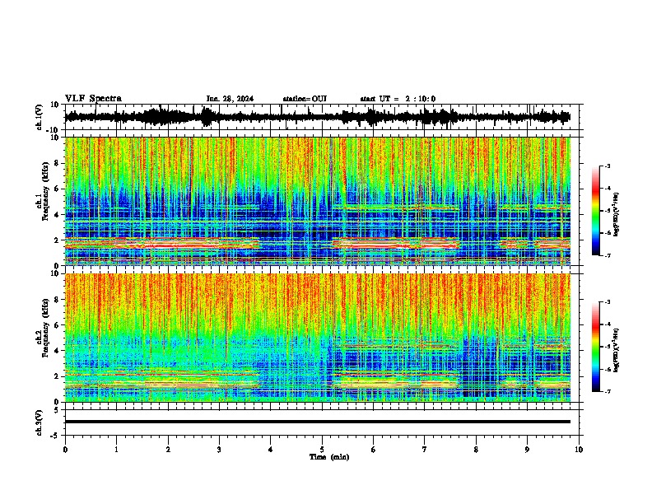
Task: Click time axis tick label "5"
Action: (x=322, y=450)
